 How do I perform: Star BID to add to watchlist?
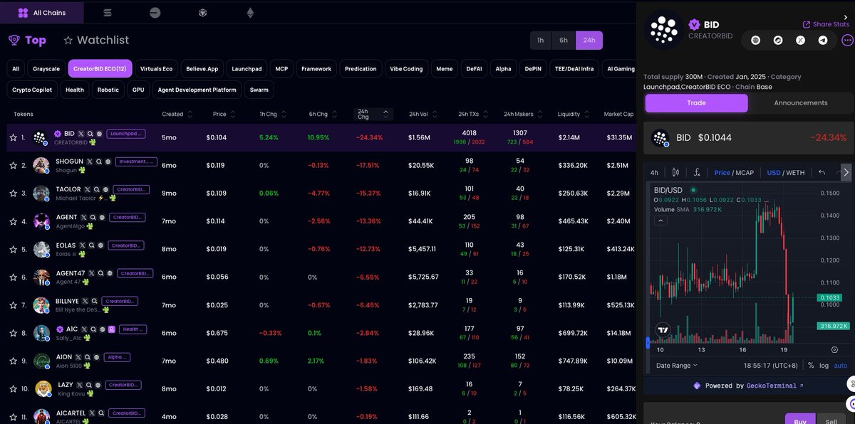pos(13,137)
